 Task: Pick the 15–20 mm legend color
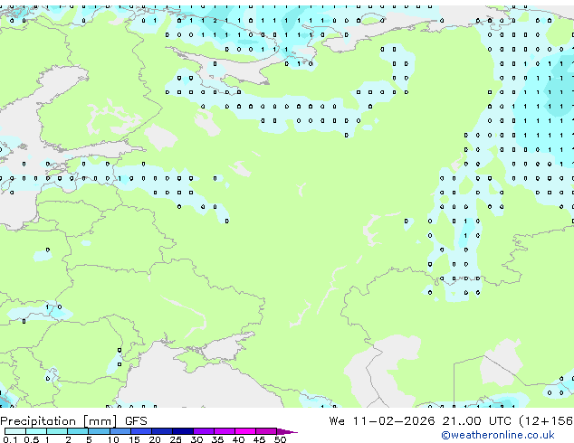coord(140,431)
